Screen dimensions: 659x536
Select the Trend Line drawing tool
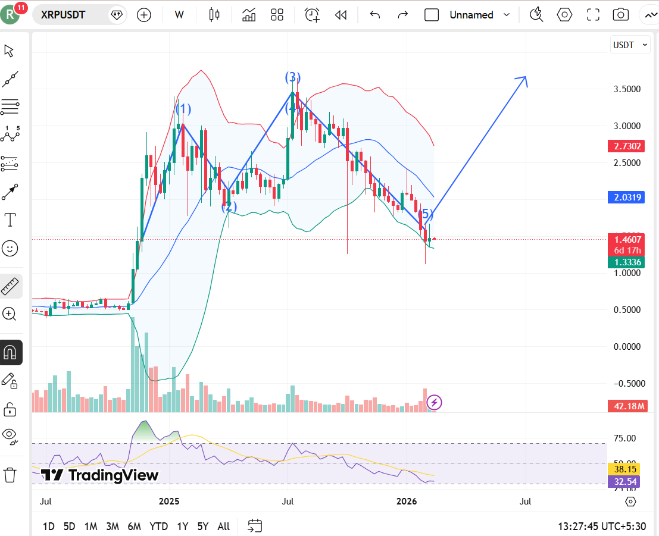pyautogui.click(x=9, y=79)
